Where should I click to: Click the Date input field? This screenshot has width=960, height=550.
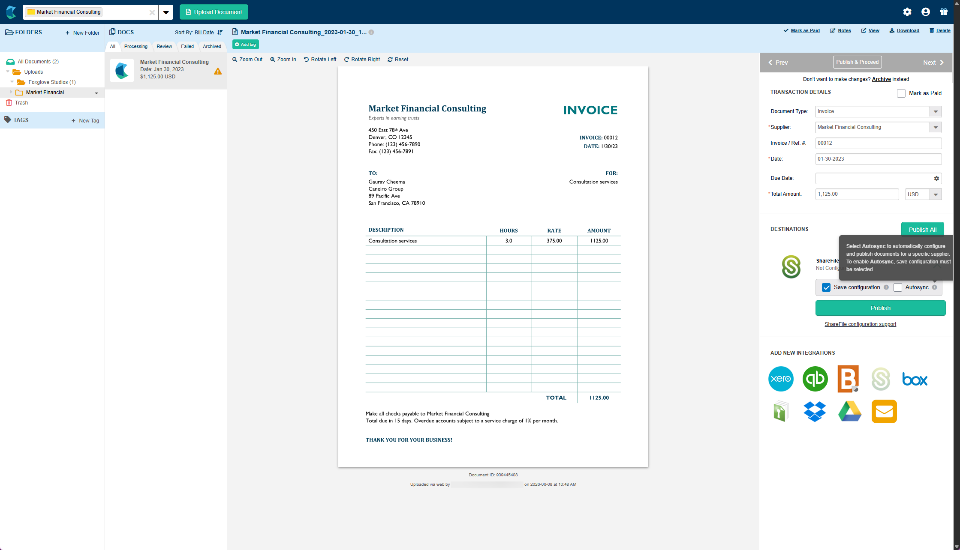coord(879,159)
